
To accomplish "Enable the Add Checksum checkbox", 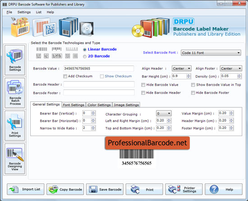I will [x=65, y=76].
